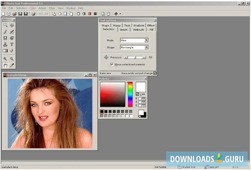The image size is (251, 170).
Task: Open the Mode dropdown
Action: point(146,40)
